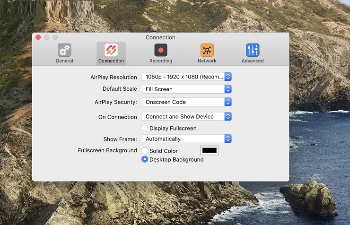Open the Advanced sliders icon
This screenshot has width=350, height=225.
point(253,50)
